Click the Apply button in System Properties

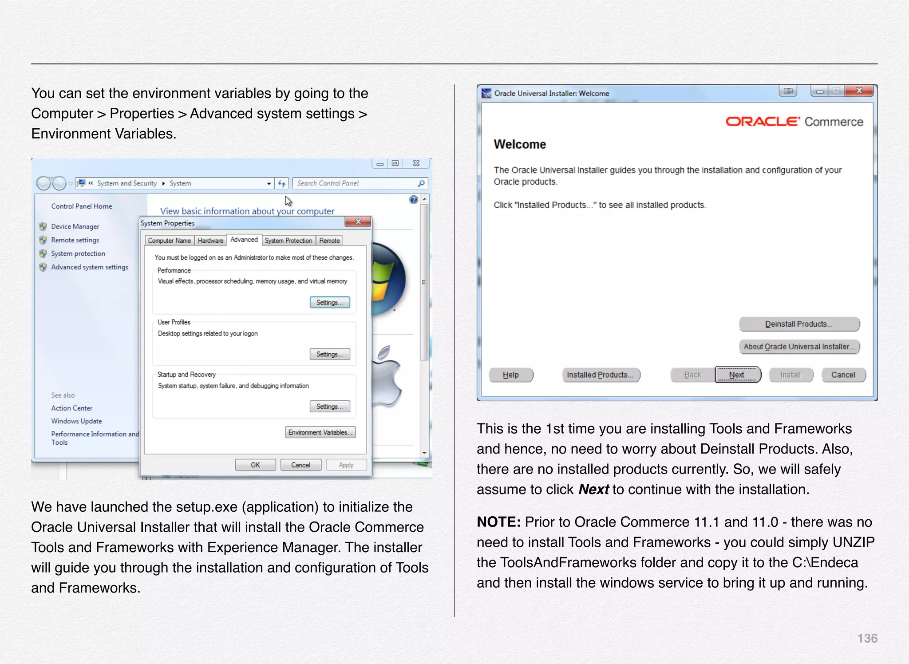(x=346, y=465)
